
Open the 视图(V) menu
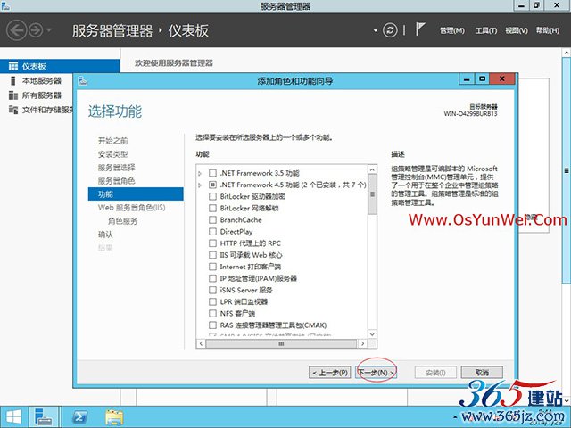[x=517, y=30]
